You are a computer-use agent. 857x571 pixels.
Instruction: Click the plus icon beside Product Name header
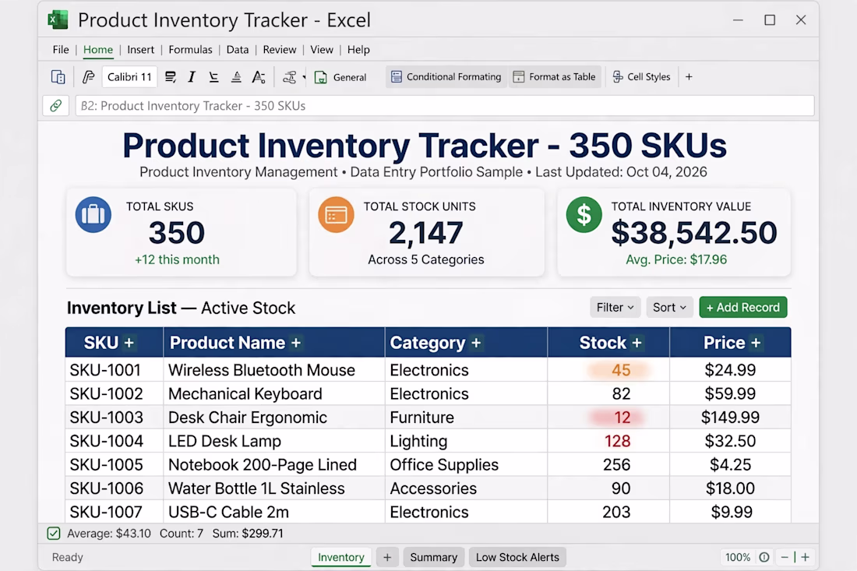[296, 343]
